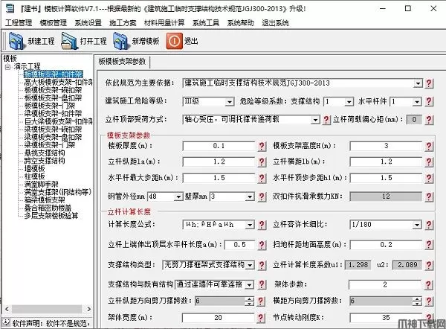446x329 pixels.
Task: Select 高大板模板支架-扣件架 in the tree
Action: [58, 83]
